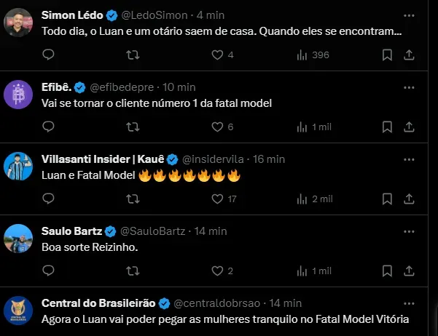Reply to Simon Lédo's tweet

[49, 55]
